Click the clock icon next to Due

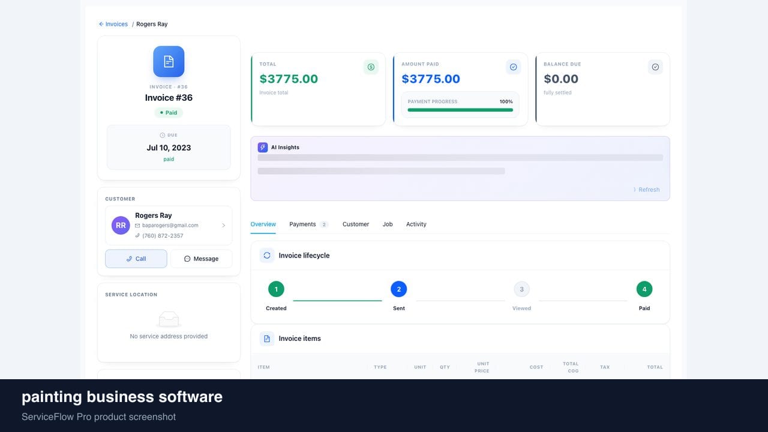pyautogui.click(x=162, y=136)
